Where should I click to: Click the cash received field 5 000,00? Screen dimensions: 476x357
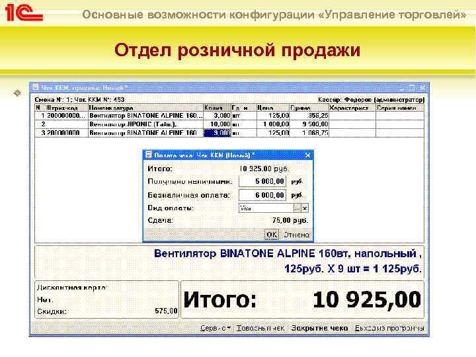click(262, 182)
